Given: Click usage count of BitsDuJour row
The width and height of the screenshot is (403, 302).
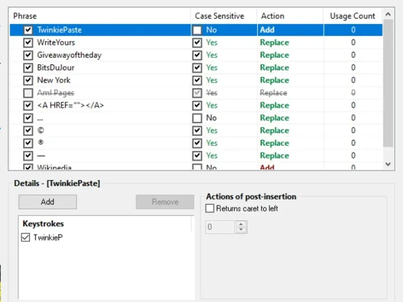Looking at the screenshot, I should (353, 68).
